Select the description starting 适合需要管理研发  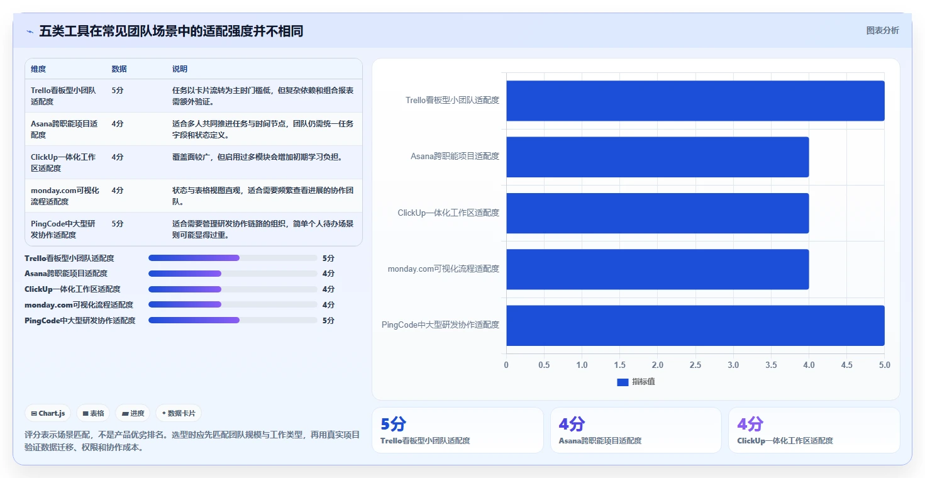[263, 229]
